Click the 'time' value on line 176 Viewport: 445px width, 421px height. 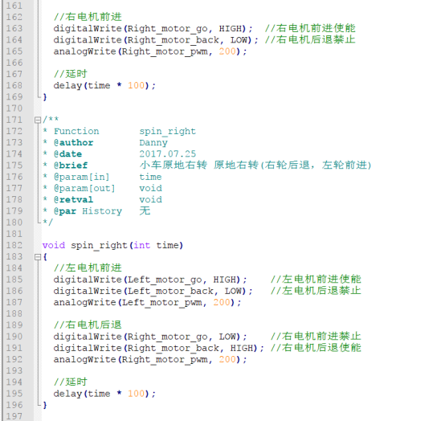150,177
